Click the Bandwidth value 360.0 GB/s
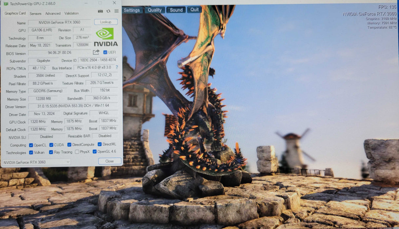Viewport: 399px width, 229px height. [102, 98]
